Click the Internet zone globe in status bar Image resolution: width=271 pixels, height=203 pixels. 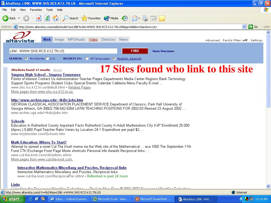pos(233,192)
